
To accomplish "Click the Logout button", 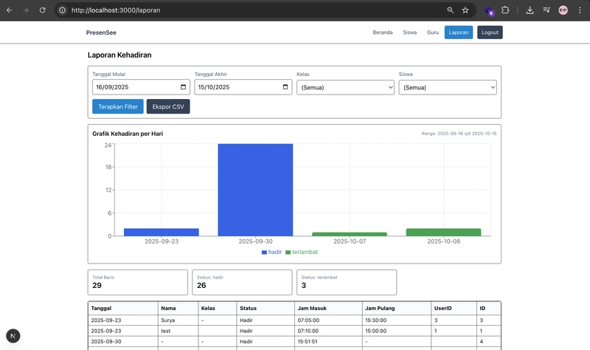I will [x=490, y=32].
